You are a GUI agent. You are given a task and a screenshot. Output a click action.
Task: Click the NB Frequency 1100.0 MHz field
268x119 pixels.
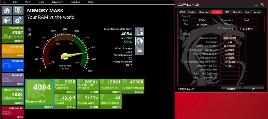click(x=246, y=29)
